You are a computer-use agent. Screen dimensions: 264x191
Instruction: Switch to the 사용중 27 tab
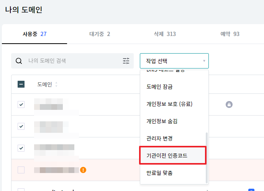[x=34, y=34]
